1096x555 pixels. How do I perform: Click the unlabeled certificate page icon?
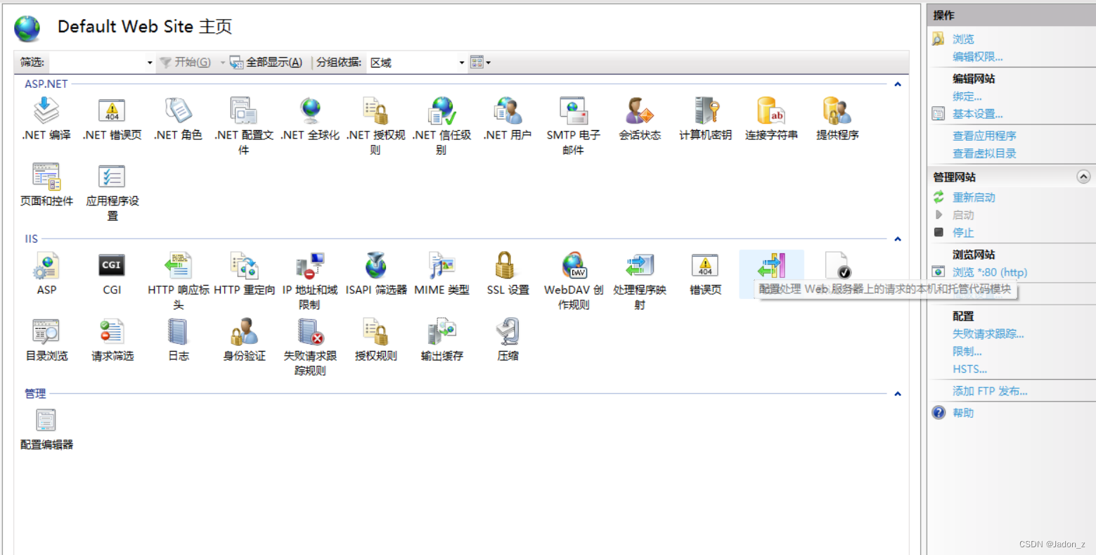(837, 266)
